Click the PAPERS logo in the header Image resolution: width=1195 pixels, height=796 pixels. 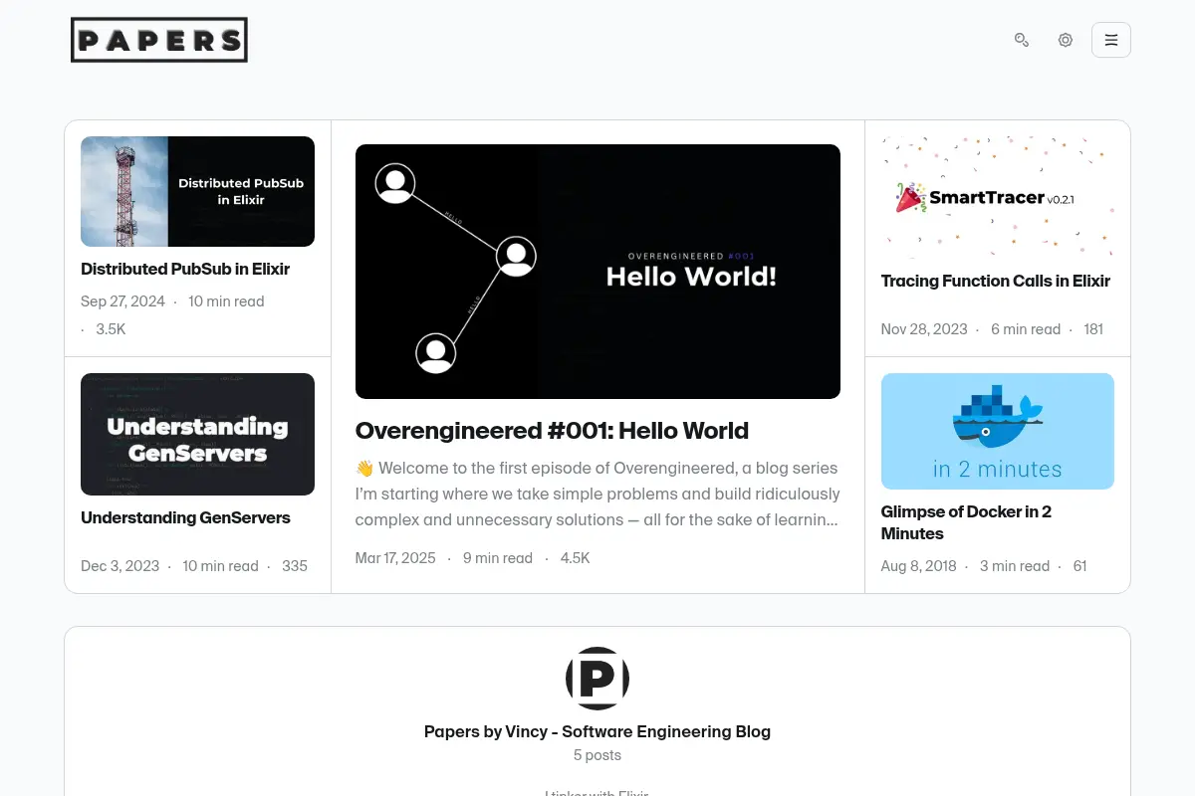159,40
